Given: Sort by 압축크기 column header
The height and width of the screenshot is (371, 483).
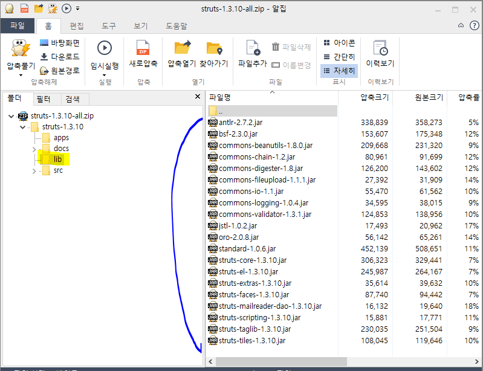Looking at the screenshot, I should (365, 98).
